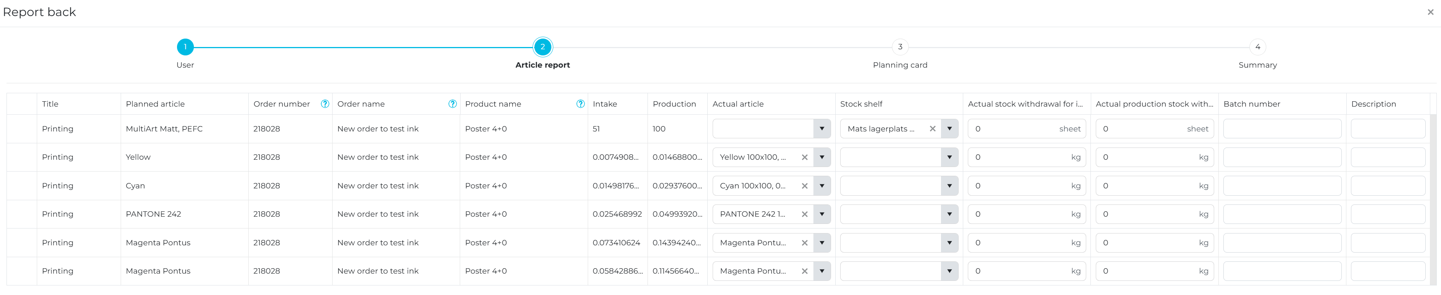Image resolution: width=1441 pixels, height=295 pixels.
Task: Clear the Mats lagerplats stock shelf selection
Action: tap(932, 129)
